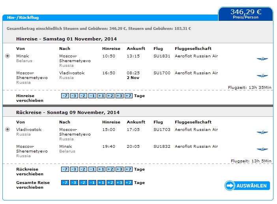
Task: Click the Flugzeit: 13h 35Min text
Action: coord(249,88)
